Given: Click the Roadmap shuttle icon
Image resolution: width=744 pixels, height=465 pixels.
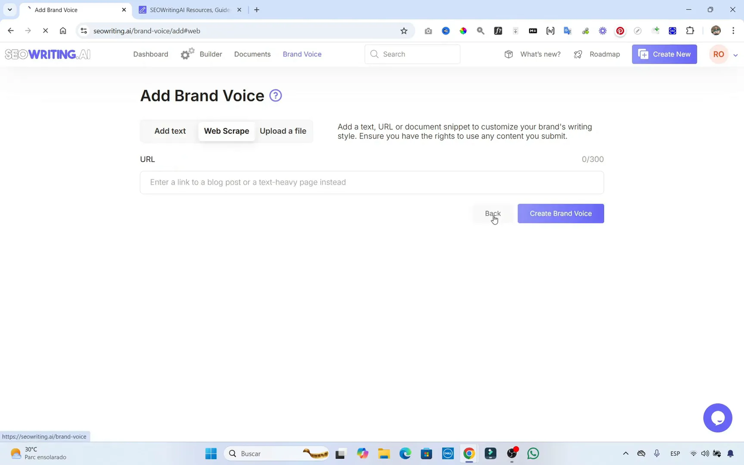Looking at the screenshot, I should (x=578, y=54).
